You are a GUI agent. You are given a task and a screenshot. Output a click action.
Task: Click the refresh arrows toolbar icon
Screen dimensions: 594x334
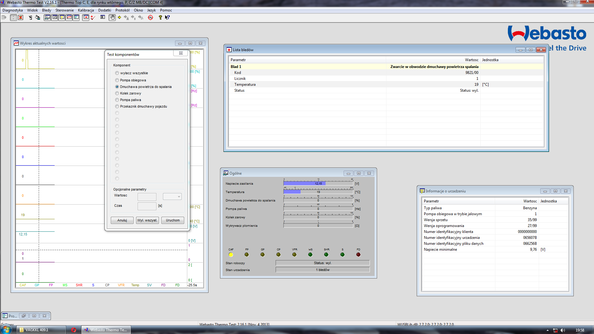pyautogui.click(x=13, y=17)
